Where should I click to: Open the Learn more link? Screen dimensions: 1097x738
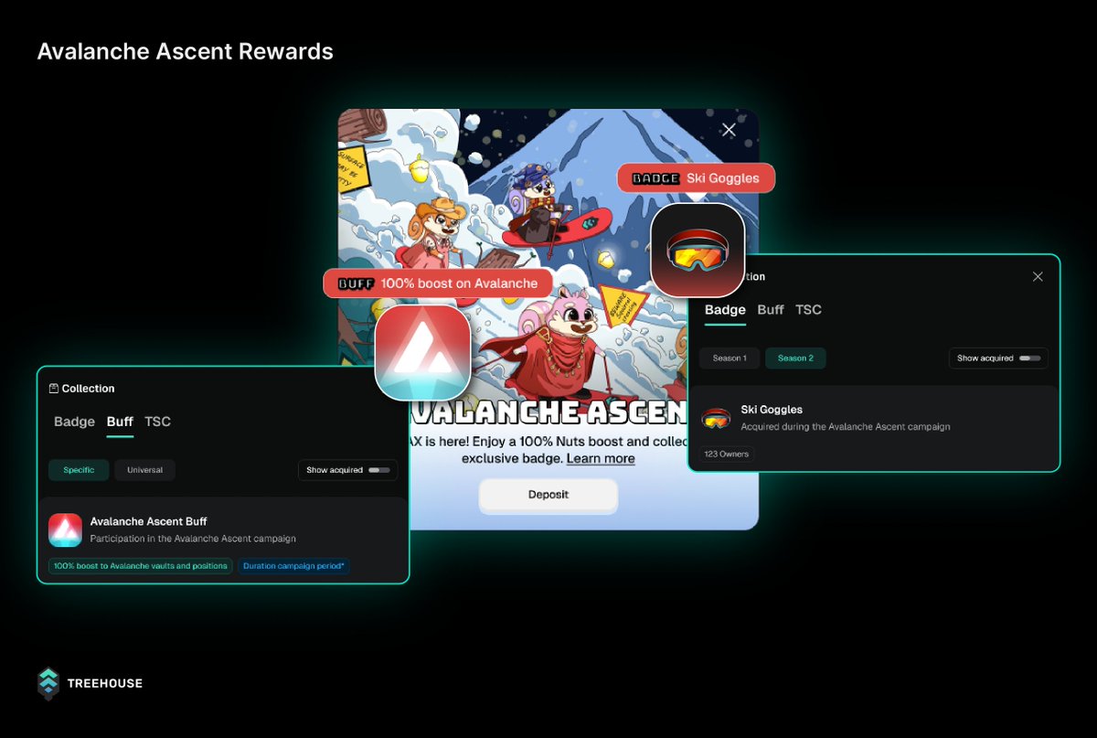point(601,458)
